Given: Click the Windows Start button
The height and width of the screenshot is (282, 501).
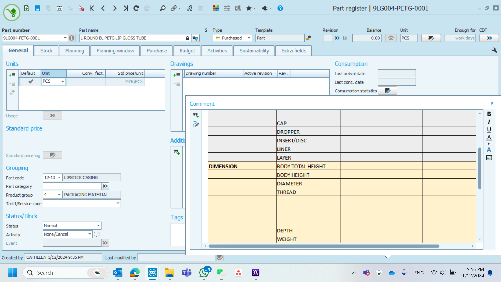Looking at the screenshot, I should click(13, 273).
